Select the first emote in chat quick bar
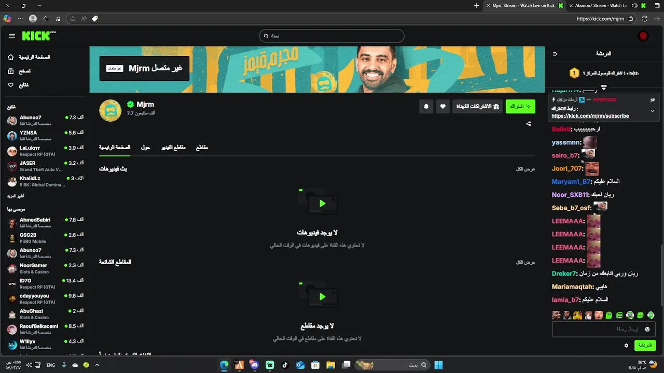The image size is (664, 373). 557,315
